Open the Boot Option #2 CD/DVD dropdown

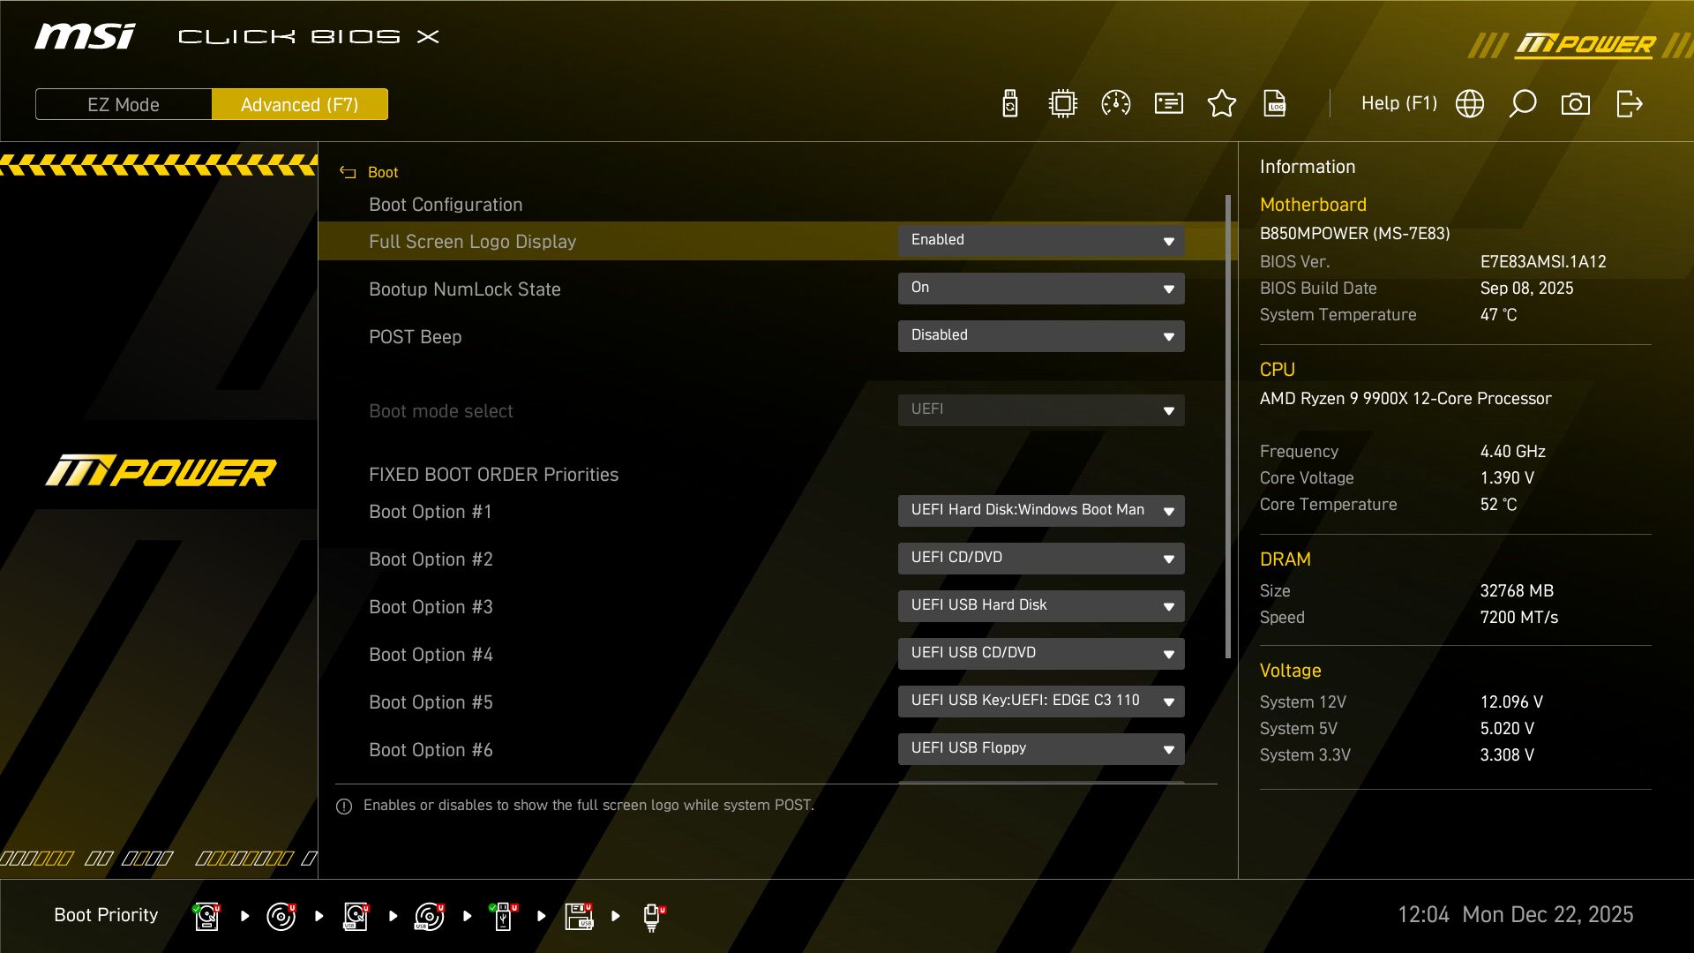click(x=1041, y=558)
